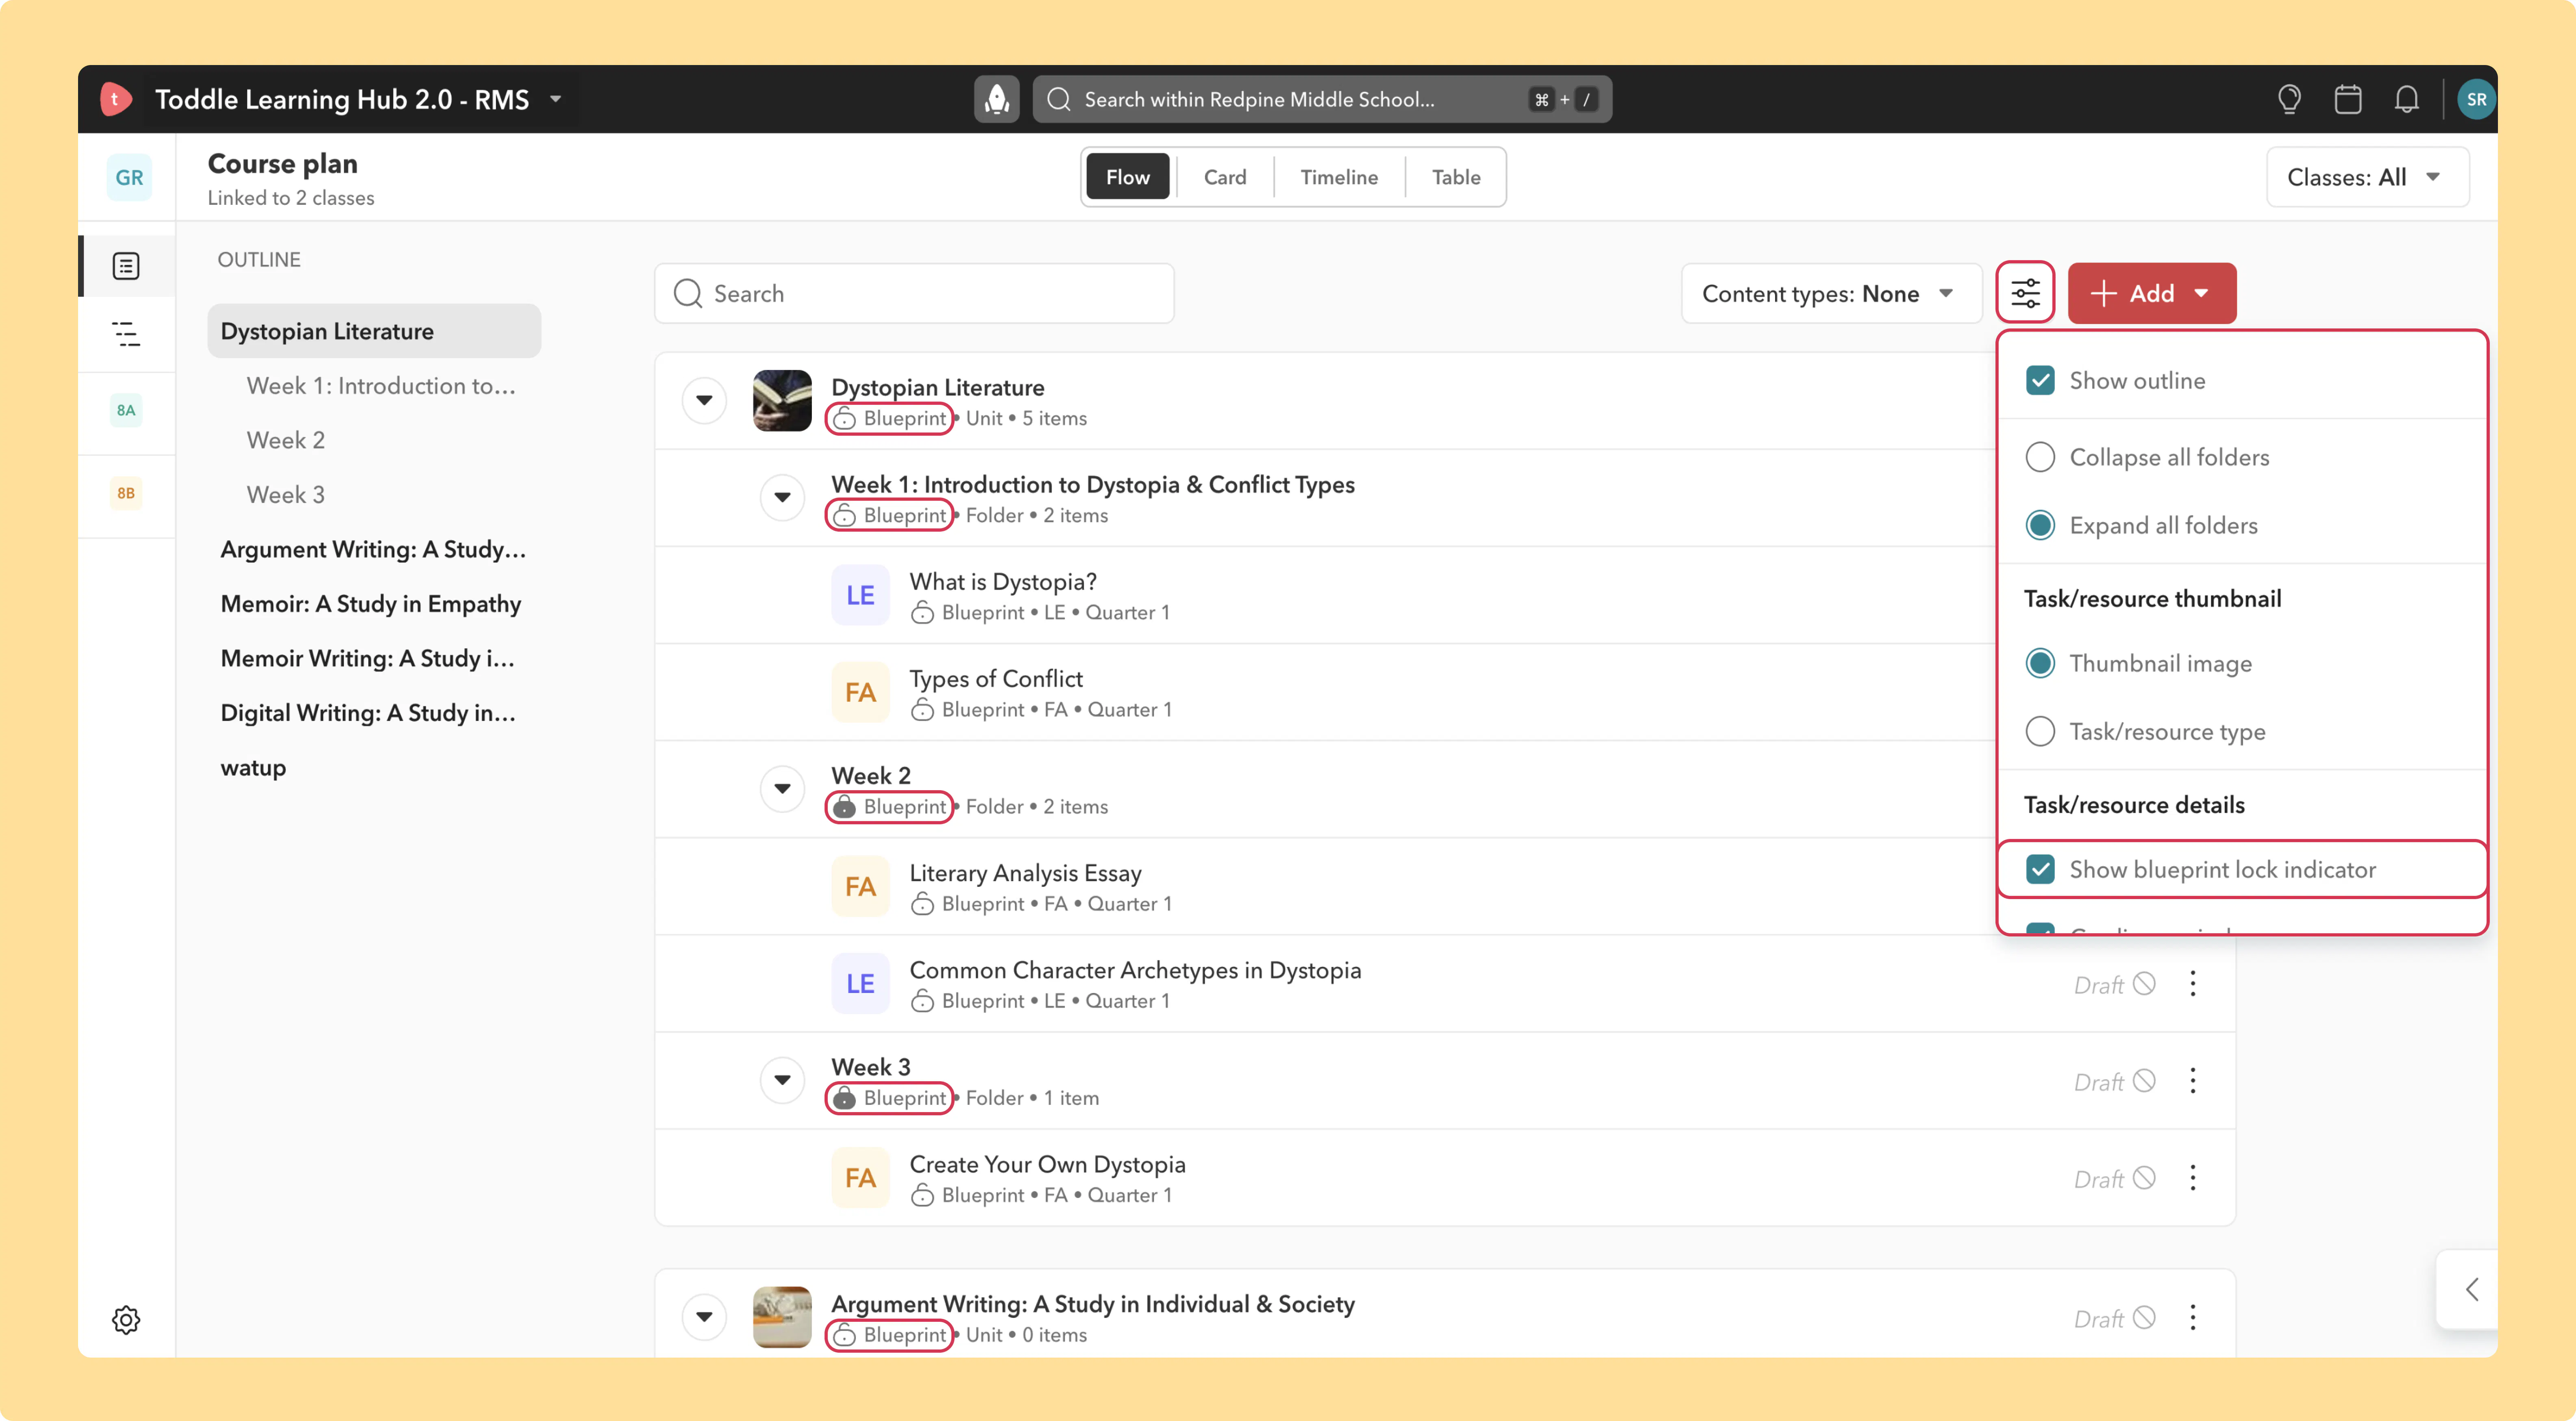
Task: Open the Content types dropdown
Action: click(1831, 293)
